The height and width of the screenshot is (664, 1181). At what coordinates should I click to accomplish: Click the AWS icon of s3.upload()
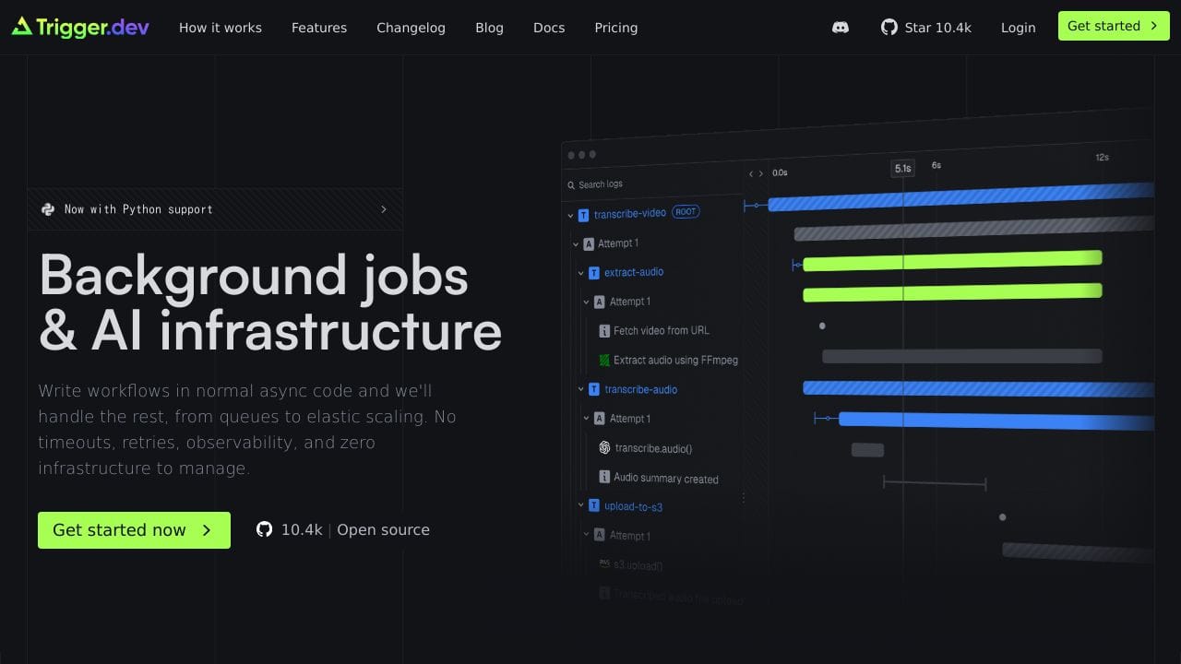pyautogui.click(x=604, y=563)
